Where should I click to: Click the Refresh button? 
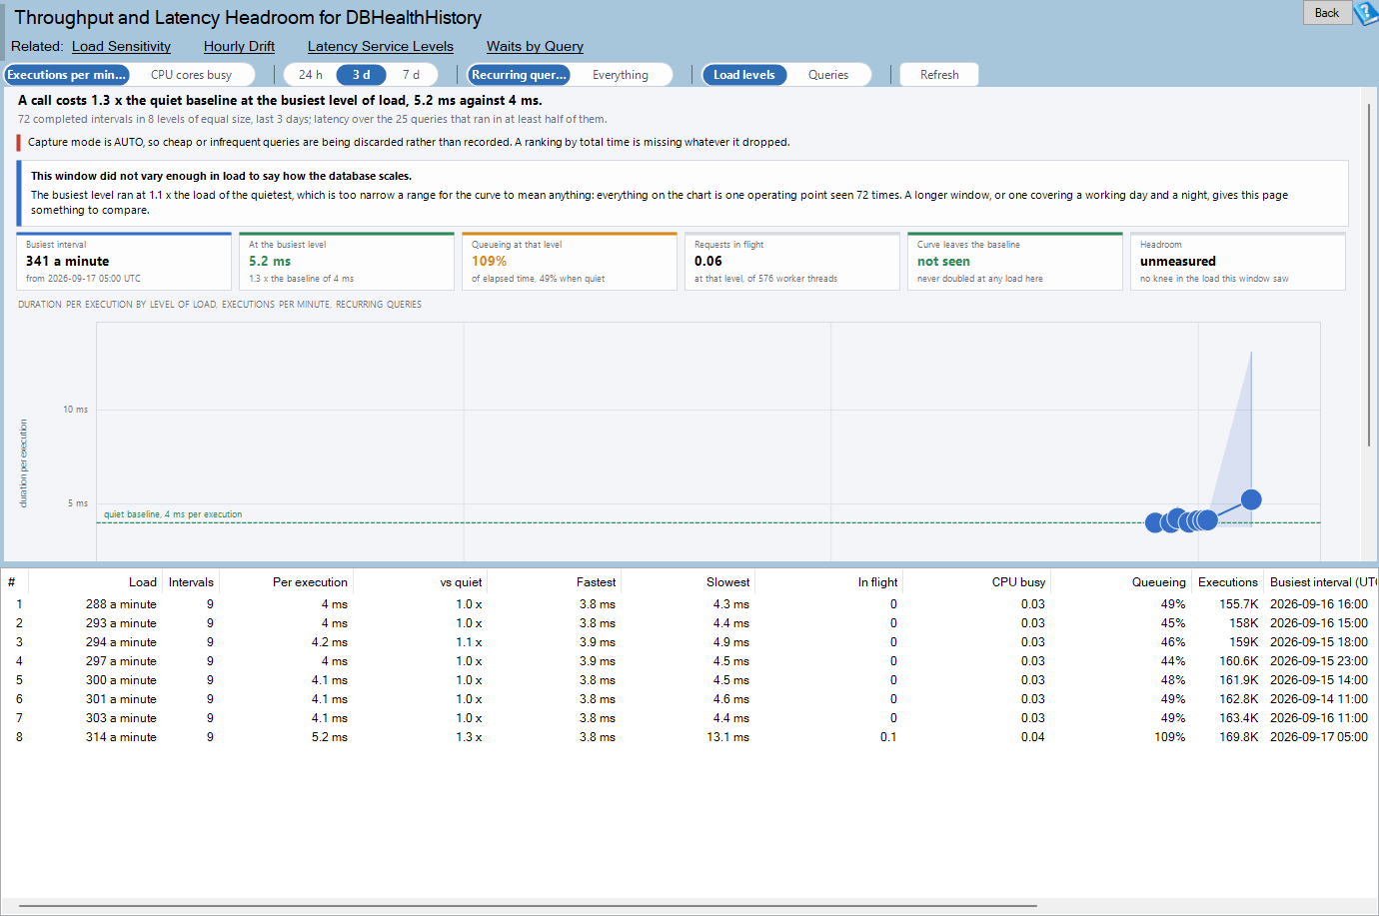[939, 75]
